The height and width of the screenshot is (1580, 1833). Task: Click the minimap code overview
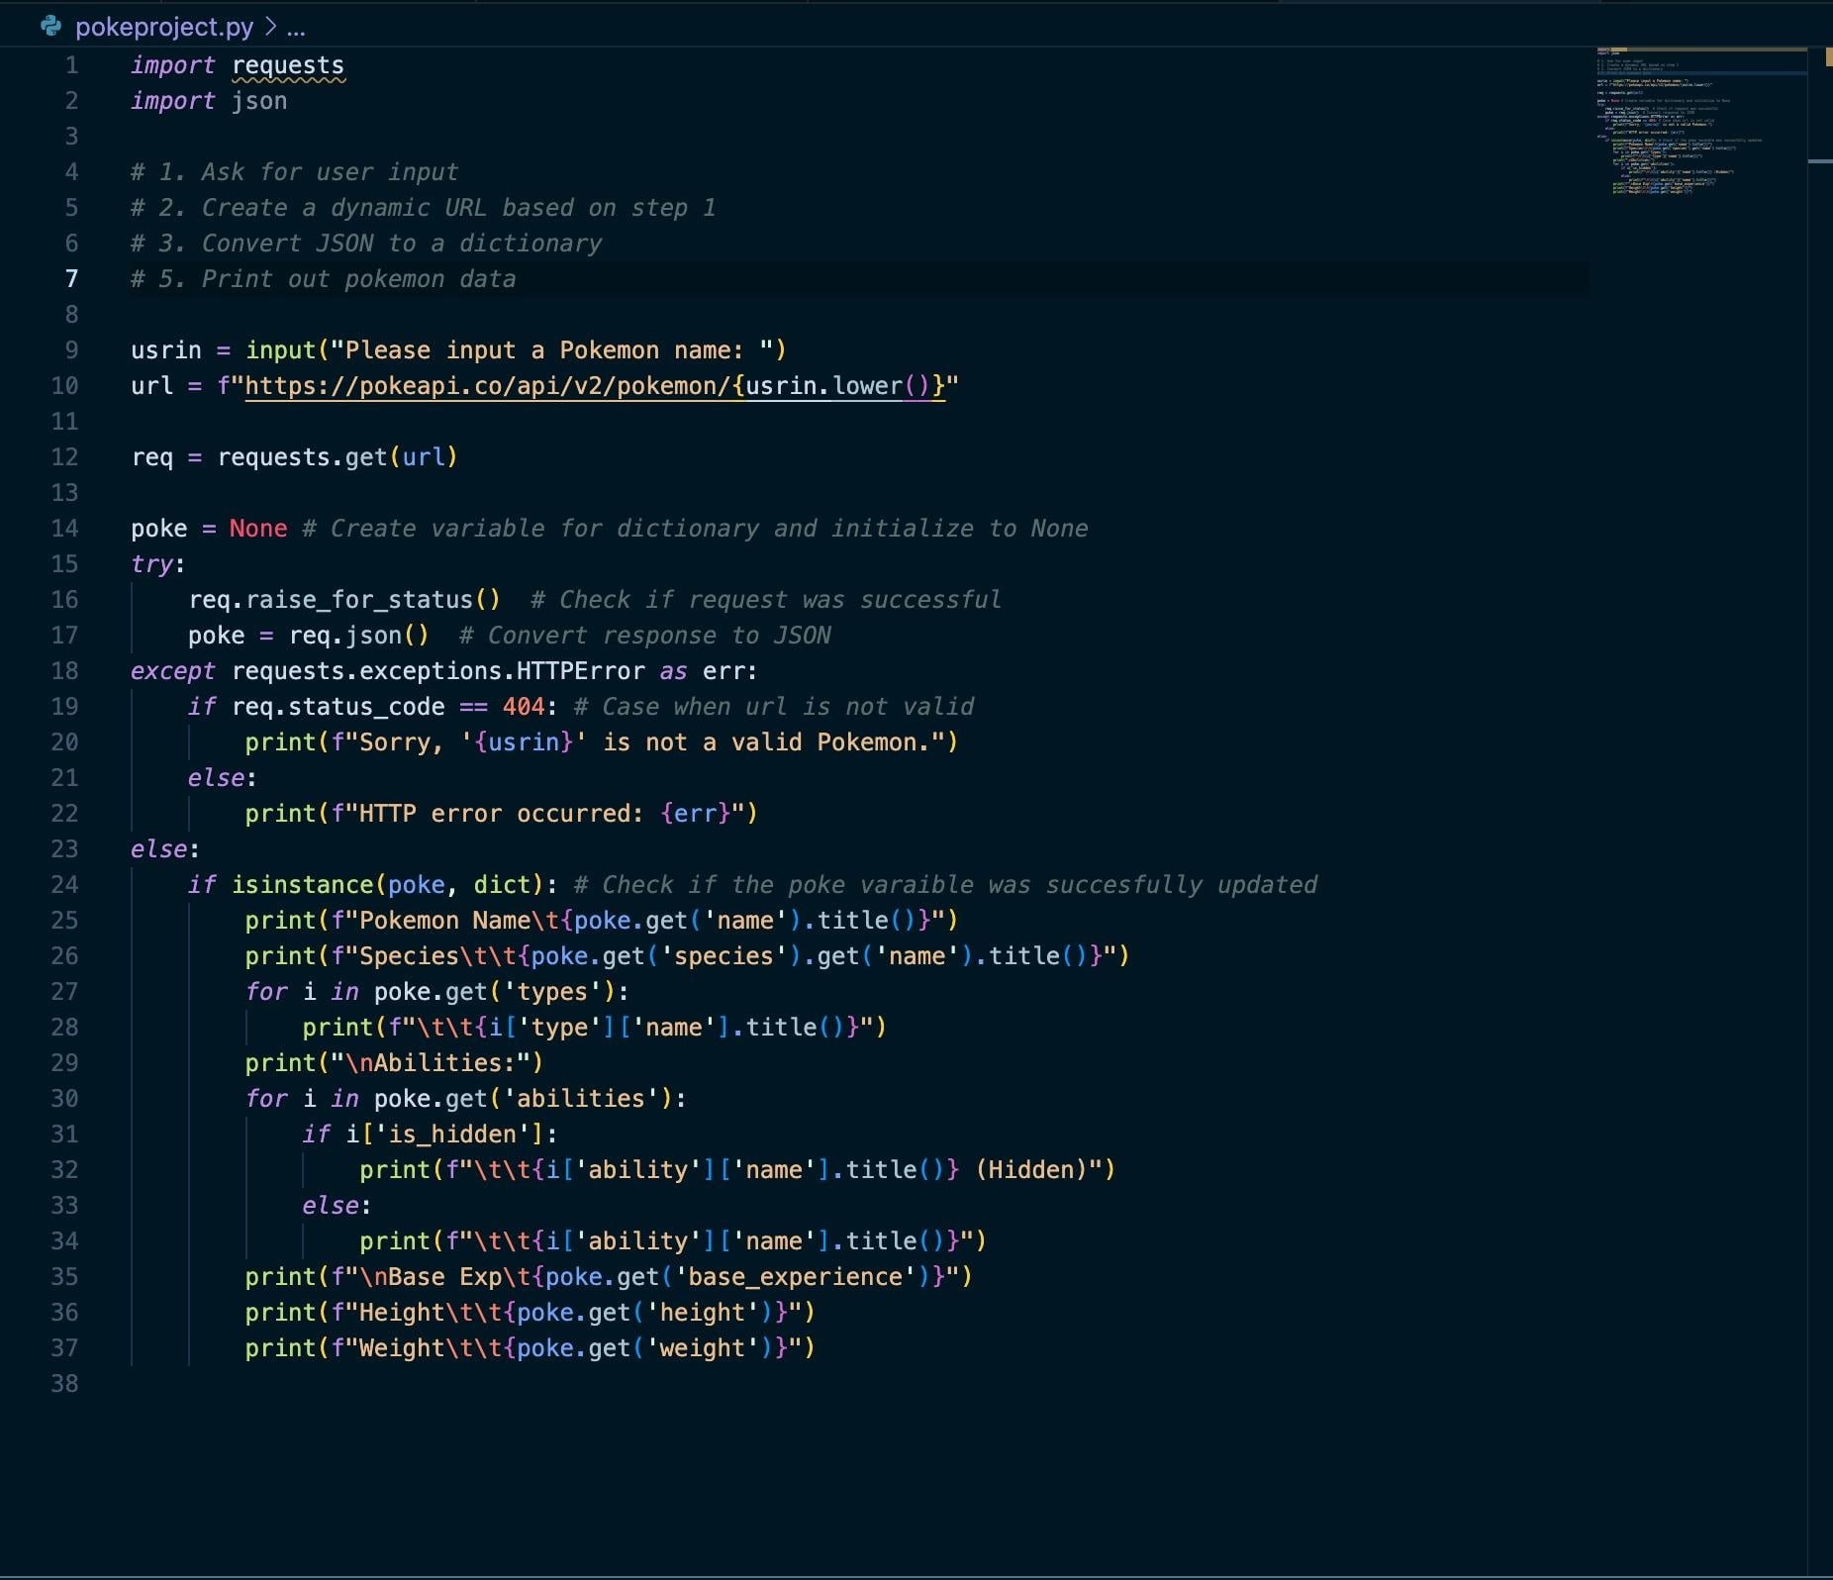(1700, 120)
